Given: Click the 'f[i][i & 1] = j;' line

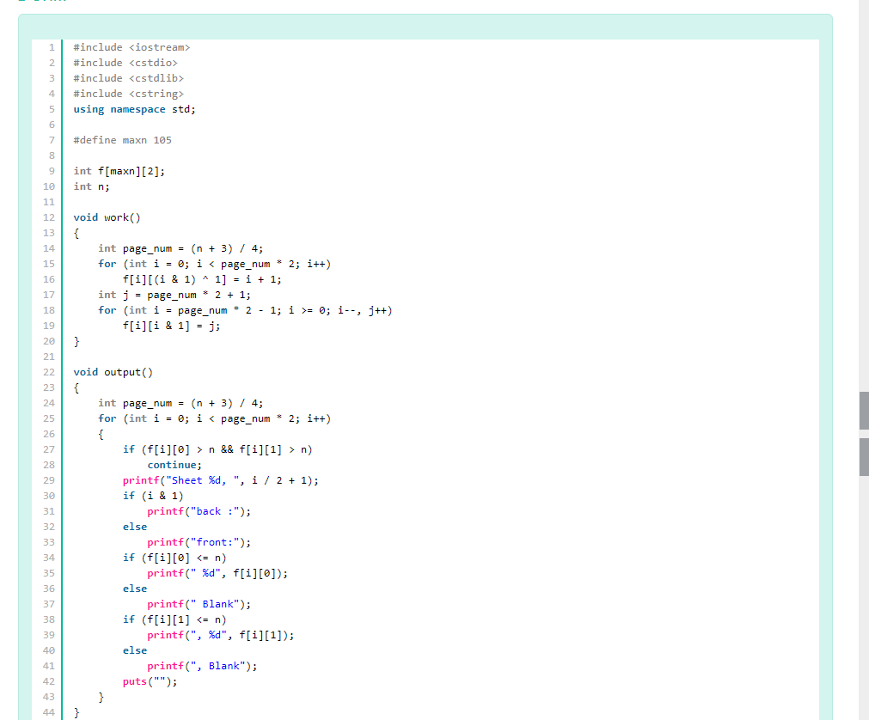Looking at the screenshot, I should click(171, 326).
